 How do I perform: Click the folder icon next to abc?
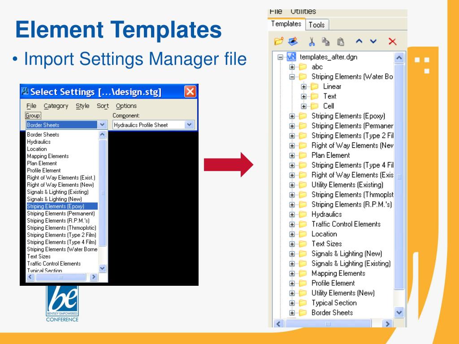click(303, 67)
